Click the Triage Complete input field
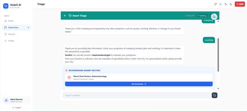This screenshot has height=112, width=247. coord(137,95)
